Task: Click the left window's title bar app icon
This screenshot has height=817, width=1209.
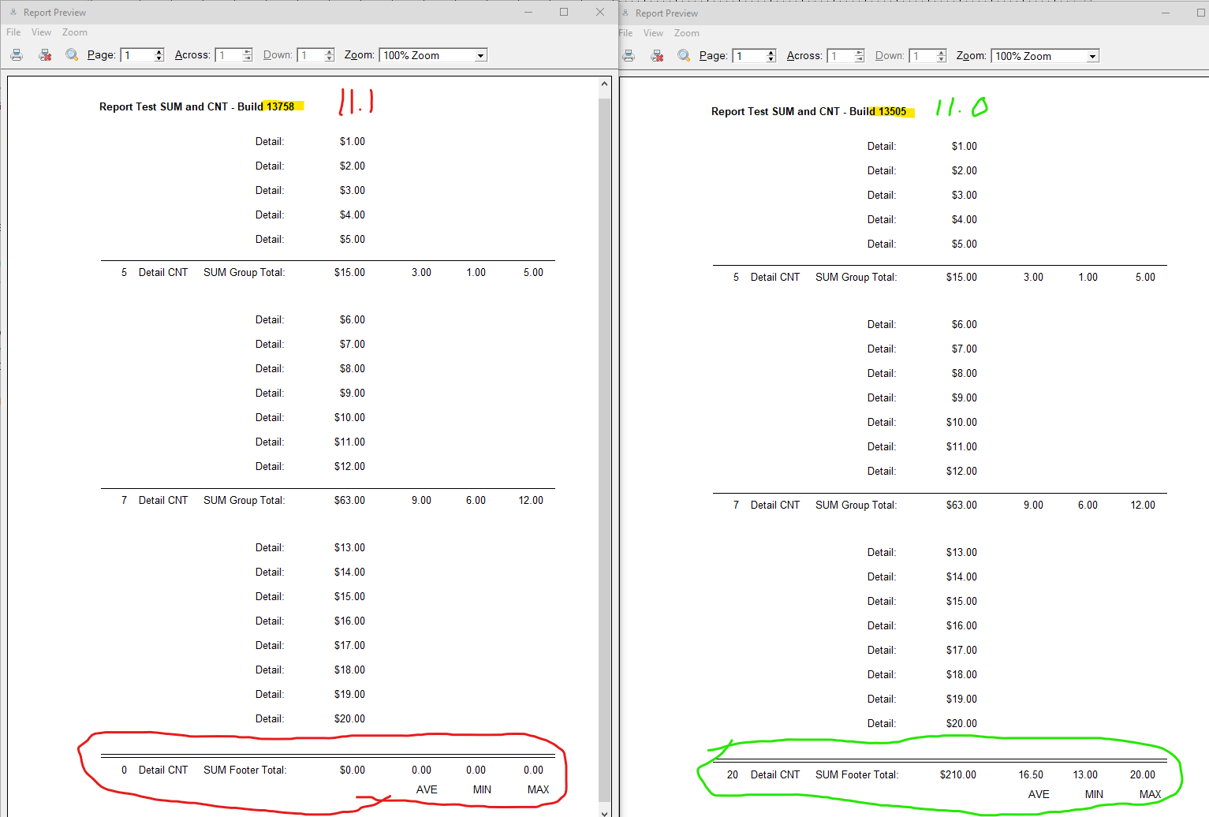Action: tap(13, 13)
